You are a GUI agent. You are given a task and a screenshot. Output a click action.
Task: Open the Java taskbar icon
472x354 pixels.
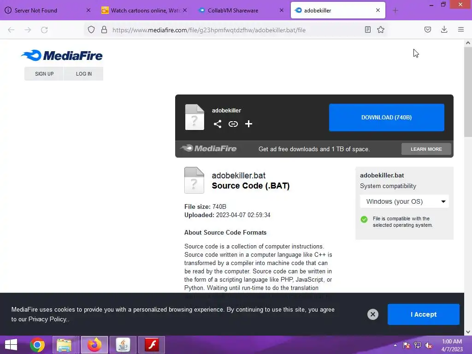pos(123,345)
